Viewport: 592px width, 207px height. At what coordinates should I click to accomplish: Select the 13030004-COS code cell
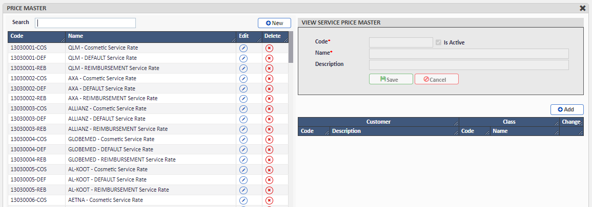36,139
